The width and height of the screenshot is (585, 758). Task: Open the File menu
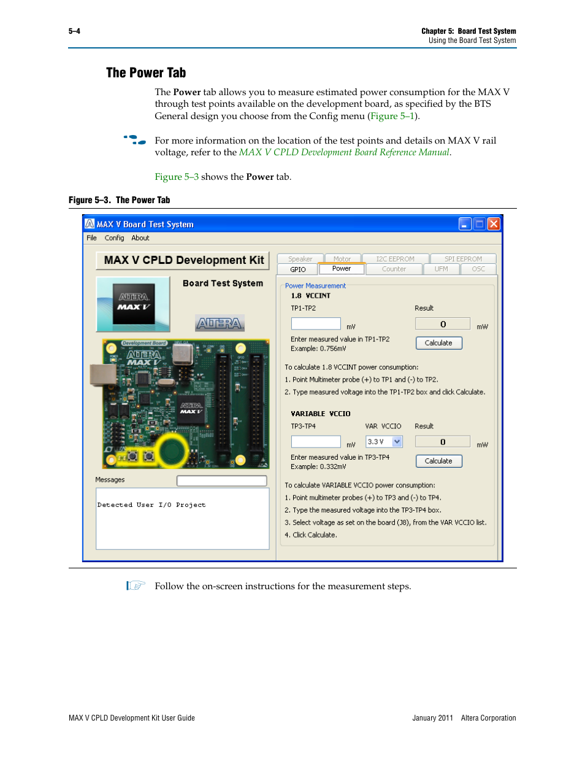[91, 238]
